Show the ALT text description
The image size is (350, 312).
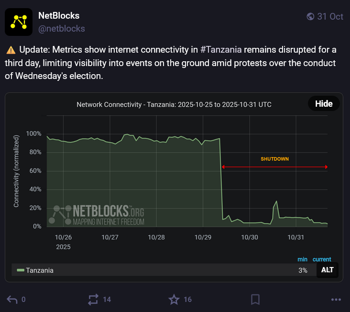pyautogui.click(x=328, y=270)
